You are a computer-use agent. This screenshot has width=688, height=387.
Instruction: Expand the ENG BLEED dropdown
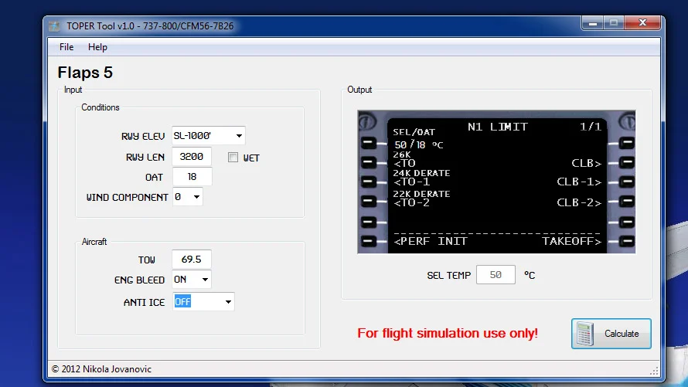click(x=205, y=280)
